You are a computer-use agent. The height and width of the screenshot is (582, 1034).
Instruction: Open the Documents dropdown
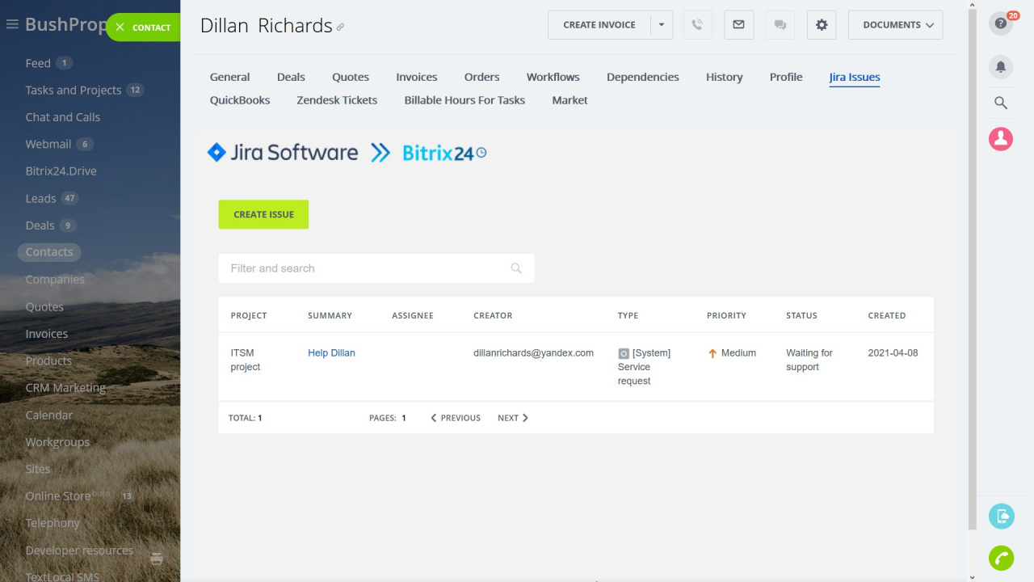pos(896,25)
